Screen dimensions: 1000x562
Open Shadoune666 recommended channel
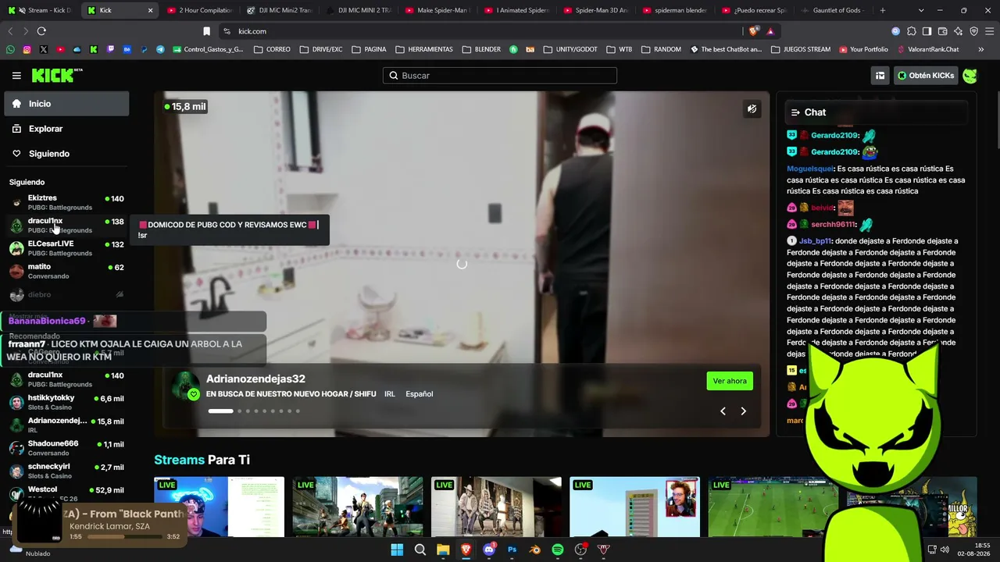click(66, 448)
